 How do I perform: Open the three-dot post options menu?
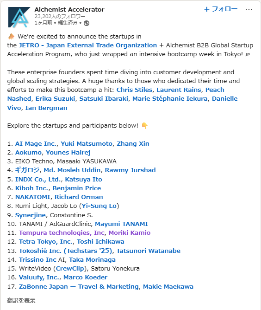coord(249,9)
